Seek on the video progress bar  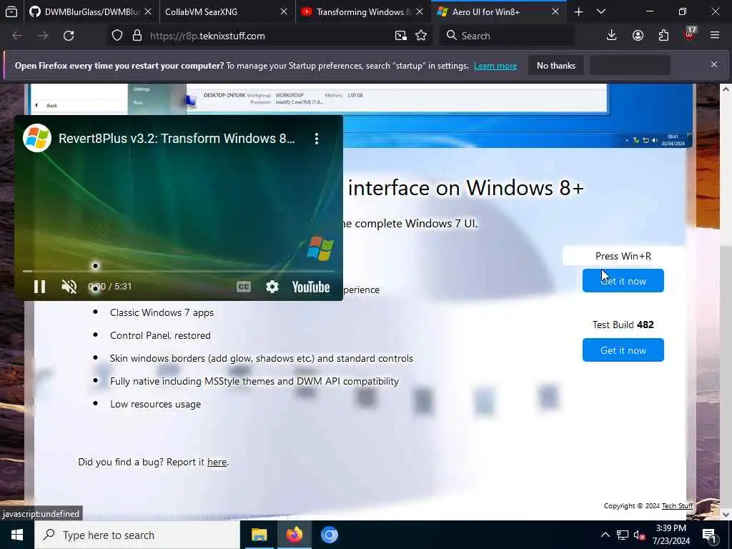coord(179,271)
